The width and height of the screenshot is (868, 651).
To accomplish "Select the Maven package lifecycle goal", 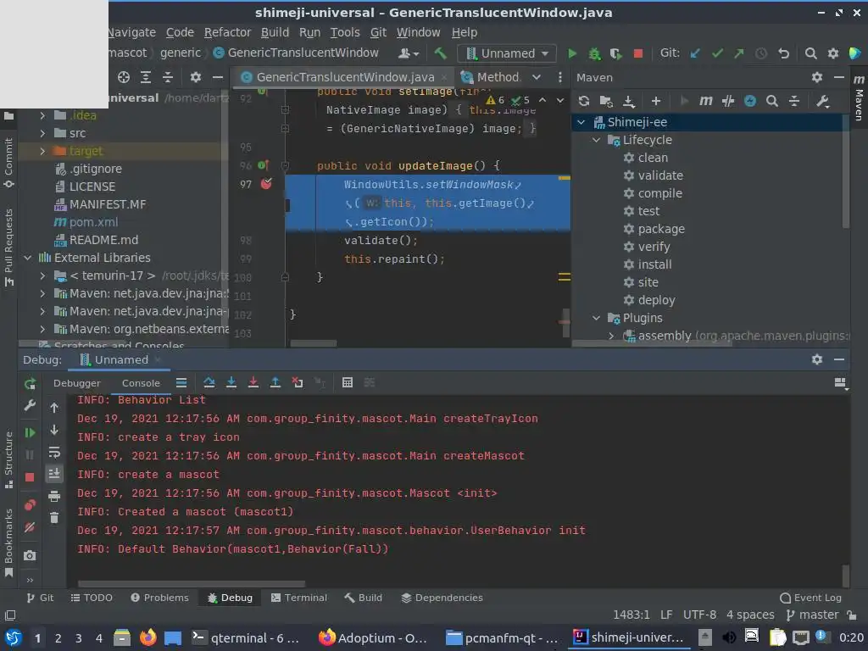I will pos(660,229).
